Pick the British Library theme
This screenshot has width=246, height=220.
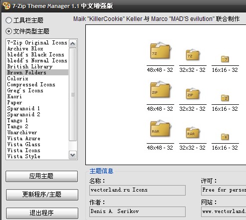coord(37,66)
